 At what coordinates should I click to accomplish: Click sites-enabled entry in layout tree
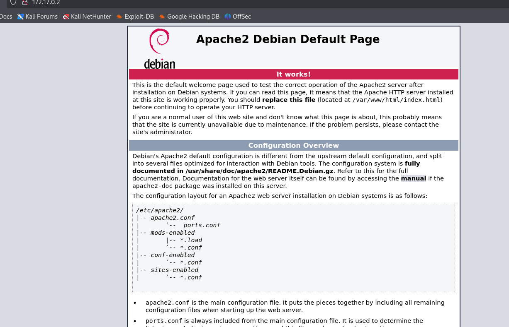tap(174, 270)
